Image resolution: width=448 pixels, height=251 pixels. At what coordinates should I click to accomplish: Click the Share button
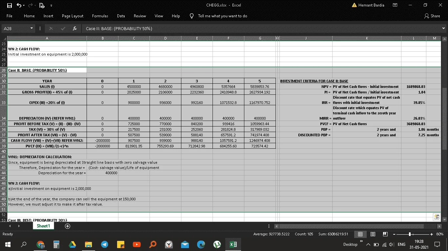(x=432, y=16)
